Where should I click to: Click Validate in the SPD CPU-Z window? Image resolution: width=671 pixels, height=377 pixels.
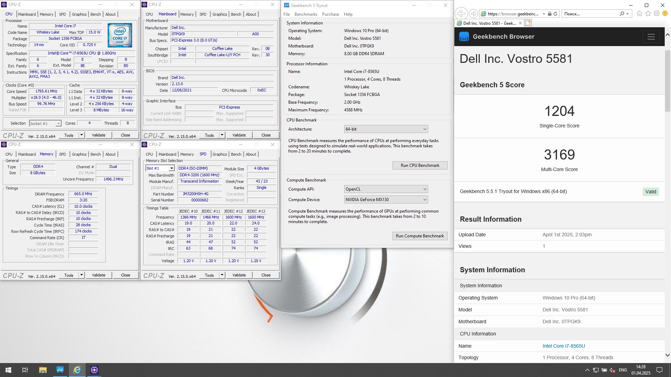tap(239, 275)
